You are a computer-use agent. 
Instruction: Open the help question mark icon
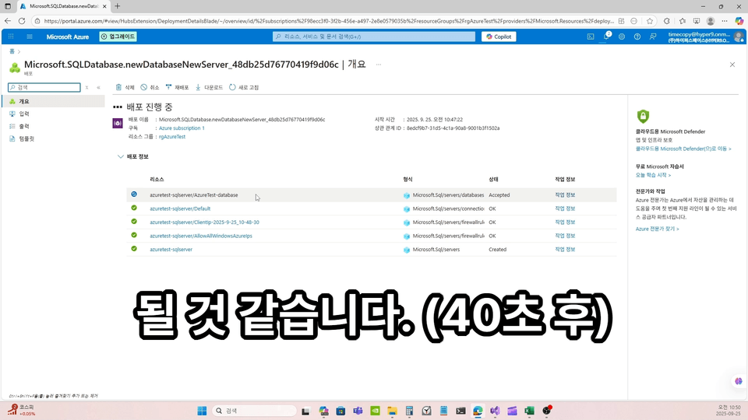(637, 37)
